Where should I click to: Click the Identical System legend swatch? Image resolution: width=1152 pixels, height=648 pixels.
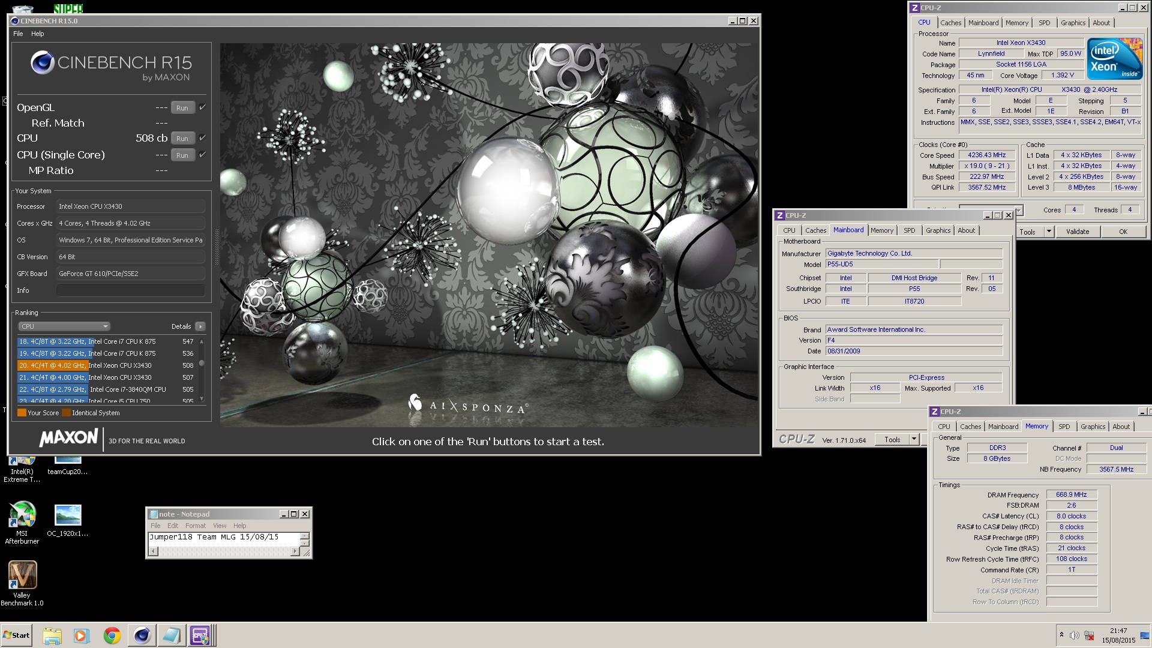pos(66,413)
